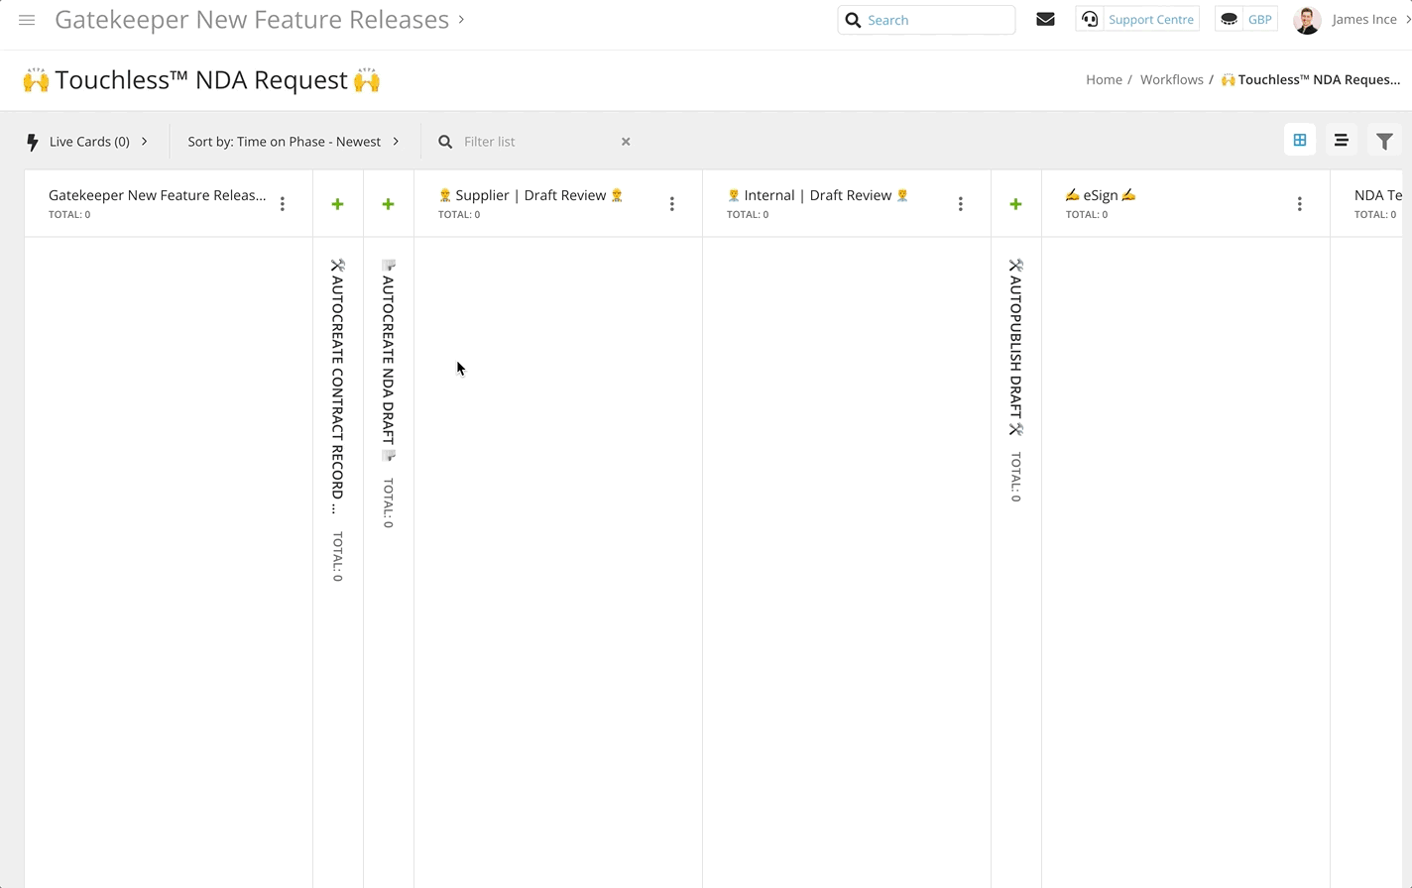Click the Gatekeeper New Feature Releas... column title
Viewport: 1412px width, 888px height.
(157, 195)
